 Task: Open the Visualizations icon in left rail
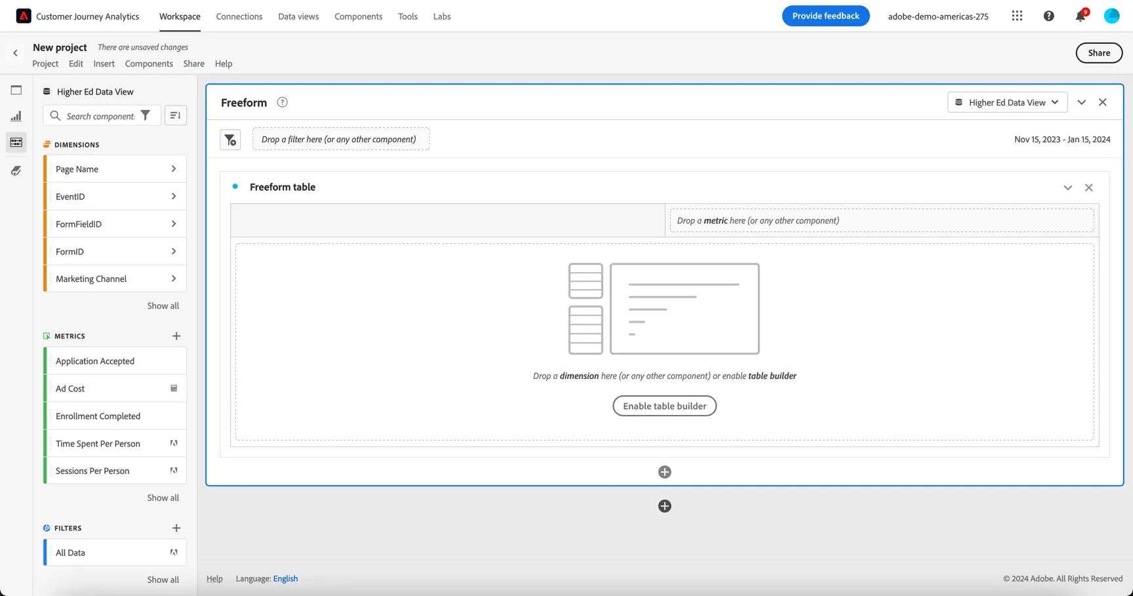[x=16, y=116]
